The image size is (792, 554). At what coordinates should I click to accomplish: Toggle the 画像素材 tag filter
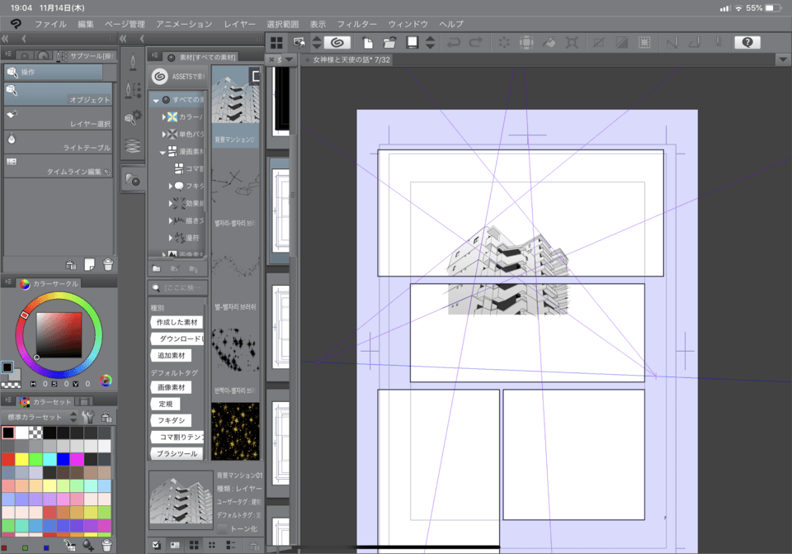coord(171,387)
